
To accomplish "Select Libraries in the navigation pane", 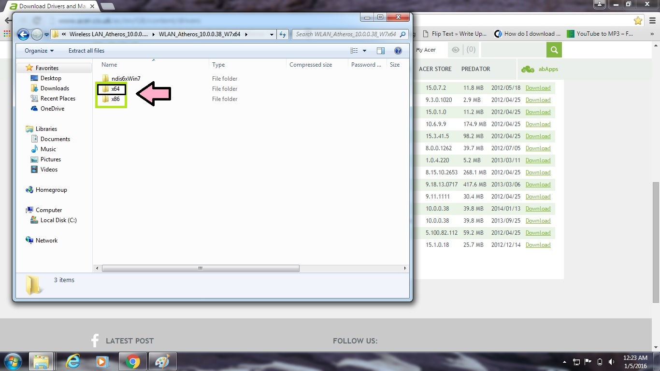I will (x=46, y=129).
